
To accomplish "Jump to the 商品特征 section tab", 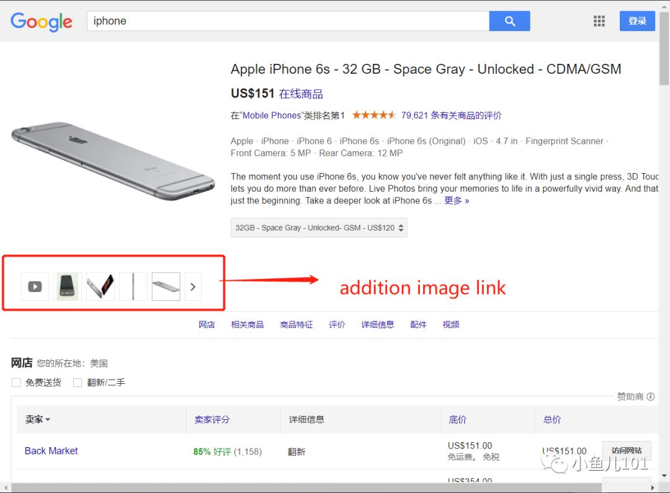I will click(297, 325).
